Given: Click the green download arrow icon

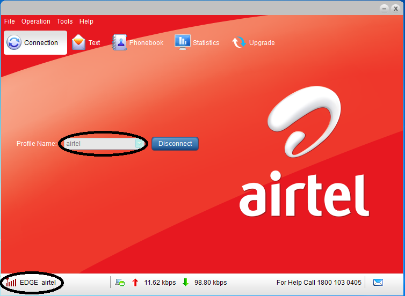Looking at the screenshot, I should [x=185, y=283].
